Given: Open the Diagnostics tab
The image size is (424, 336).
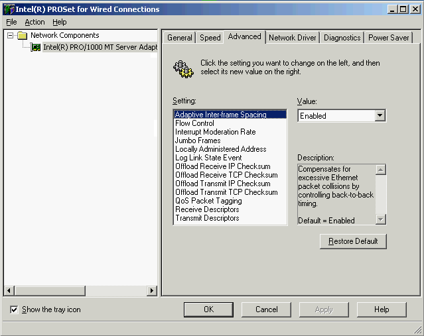Looking at the screenshot, I should 342,38.
